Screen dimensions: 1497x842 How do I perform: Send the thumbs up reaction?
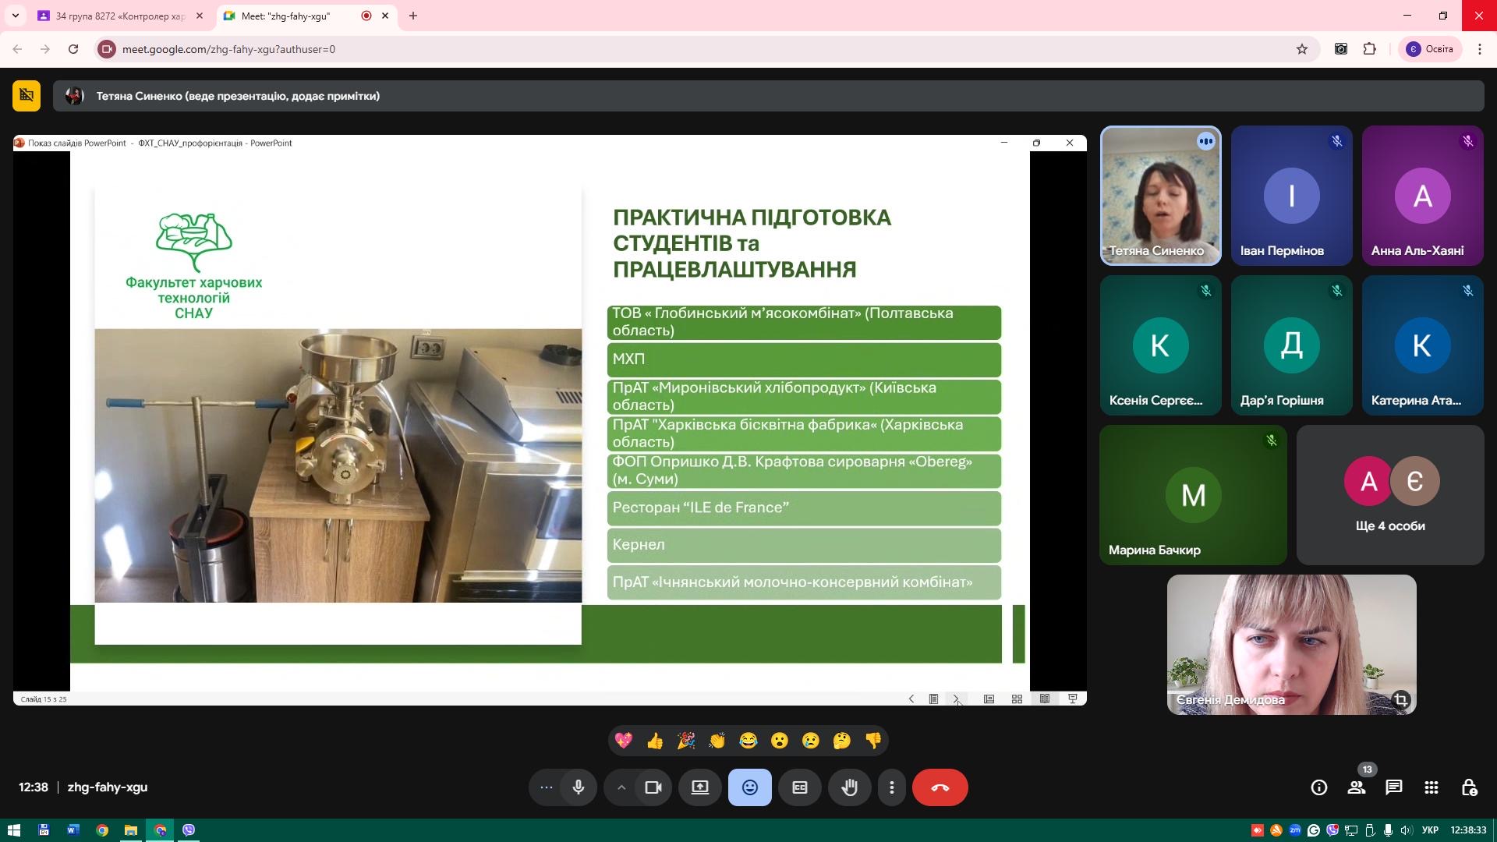click(x=655, y=741)
